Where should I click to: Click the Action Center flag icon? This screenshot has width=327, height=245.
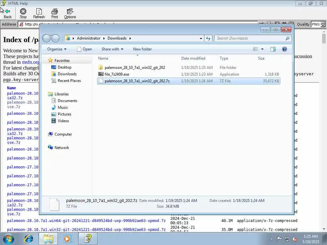coord(279,239)
